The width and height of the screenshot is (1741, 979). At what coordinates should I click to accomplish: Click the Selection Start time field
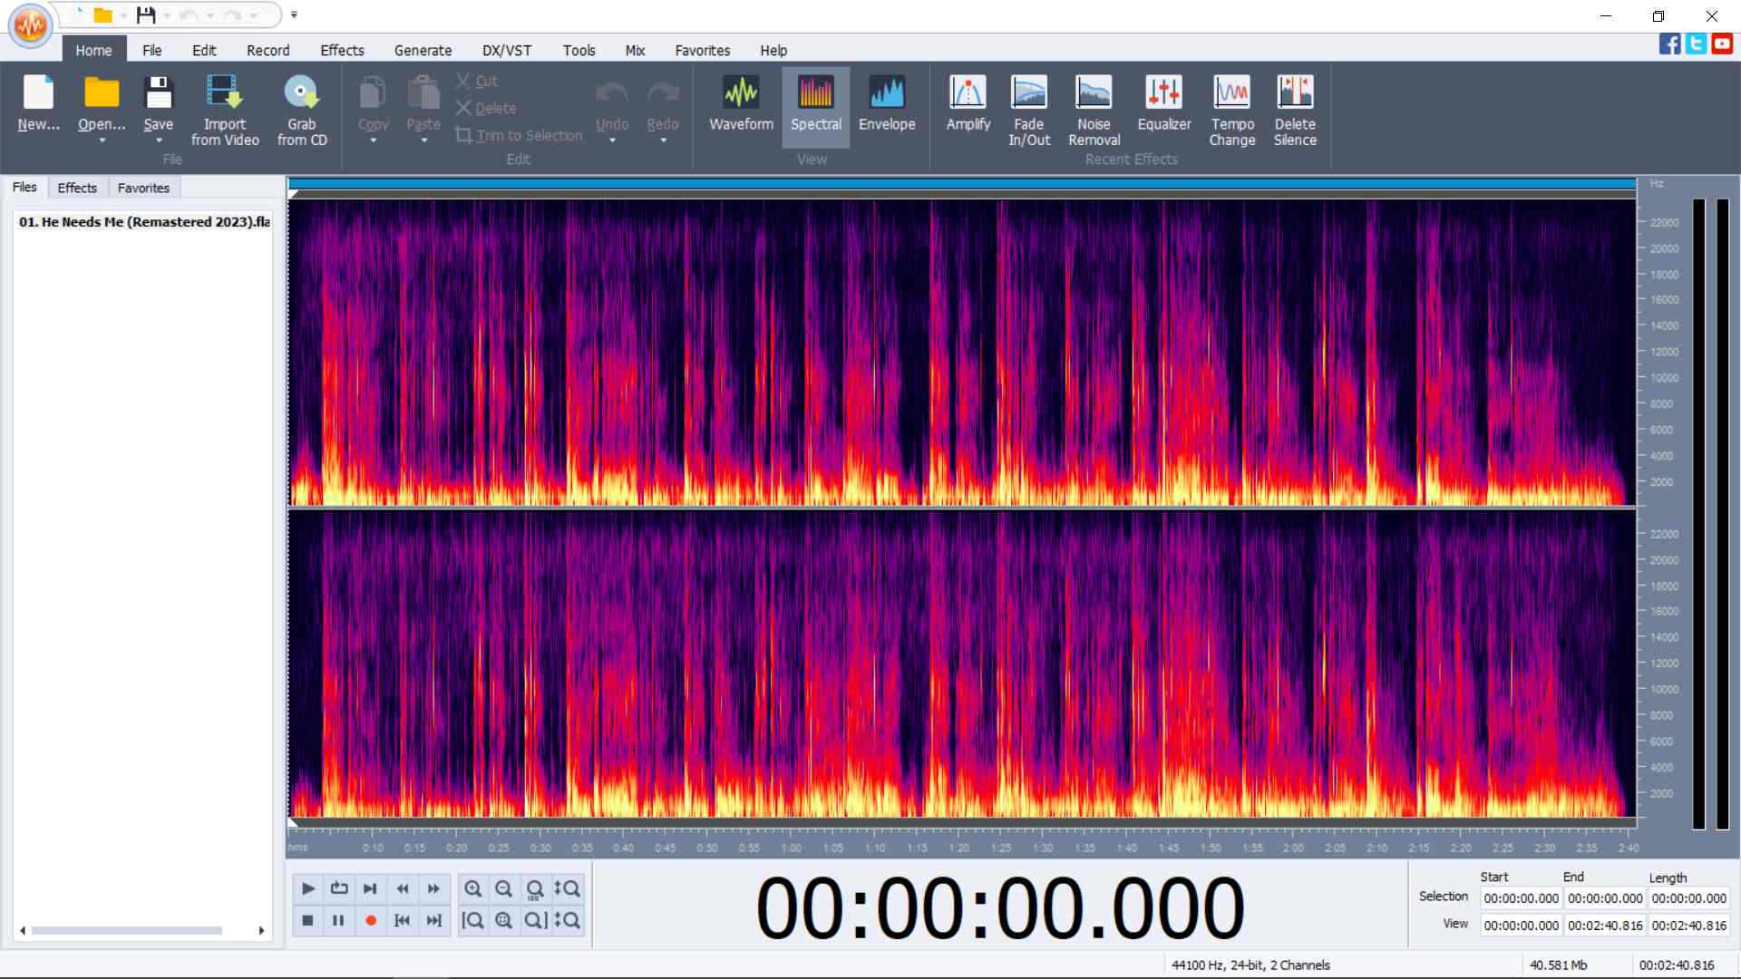[1521, 898]
